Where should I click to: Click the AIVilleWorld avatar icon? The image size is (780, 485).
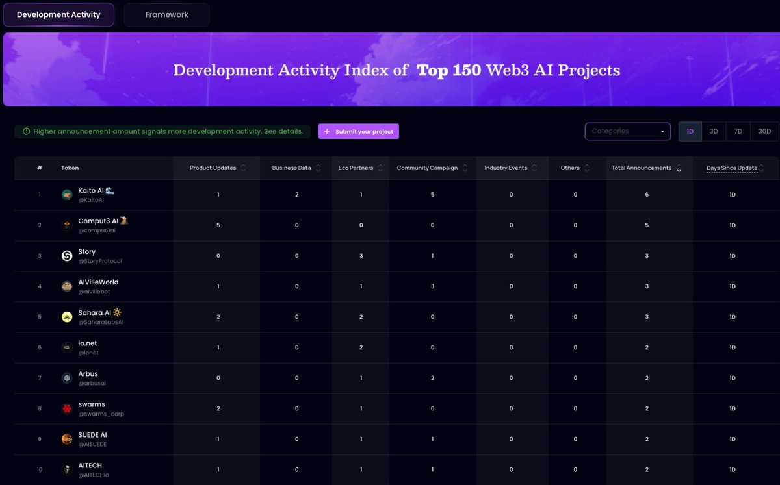(x=67, y=286)
